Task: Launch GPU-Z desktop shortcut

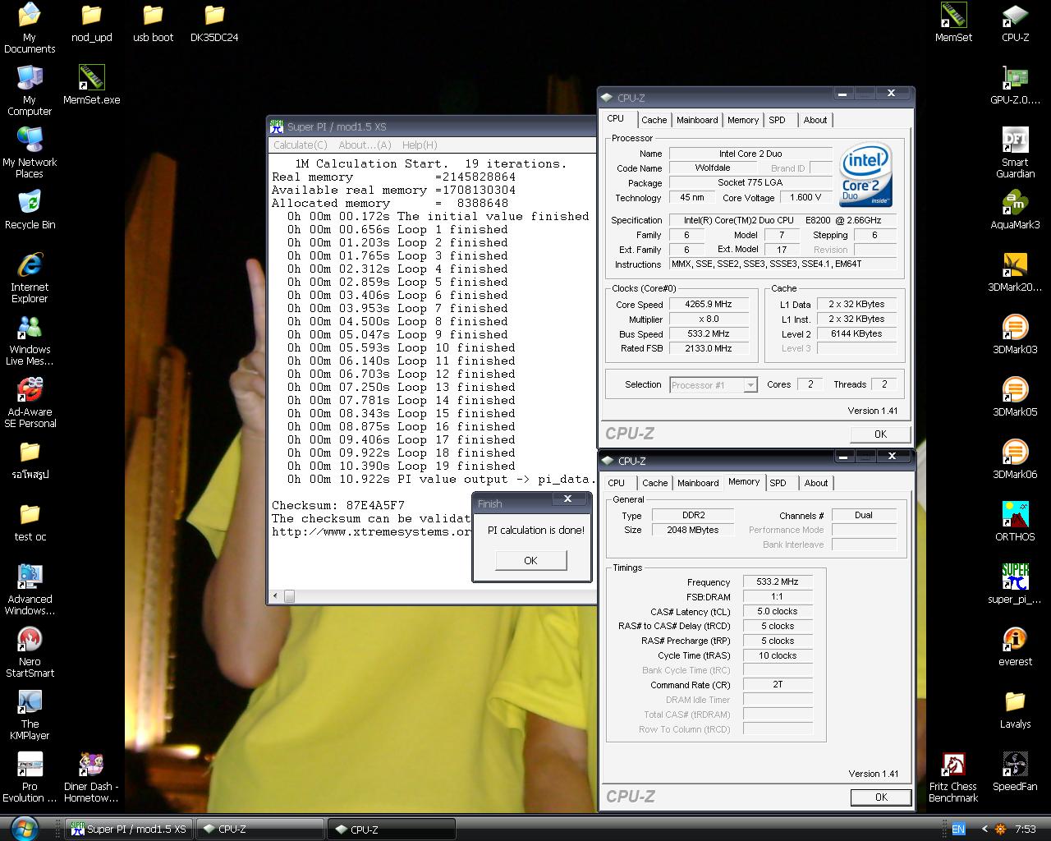Action: pos(1015,85)
